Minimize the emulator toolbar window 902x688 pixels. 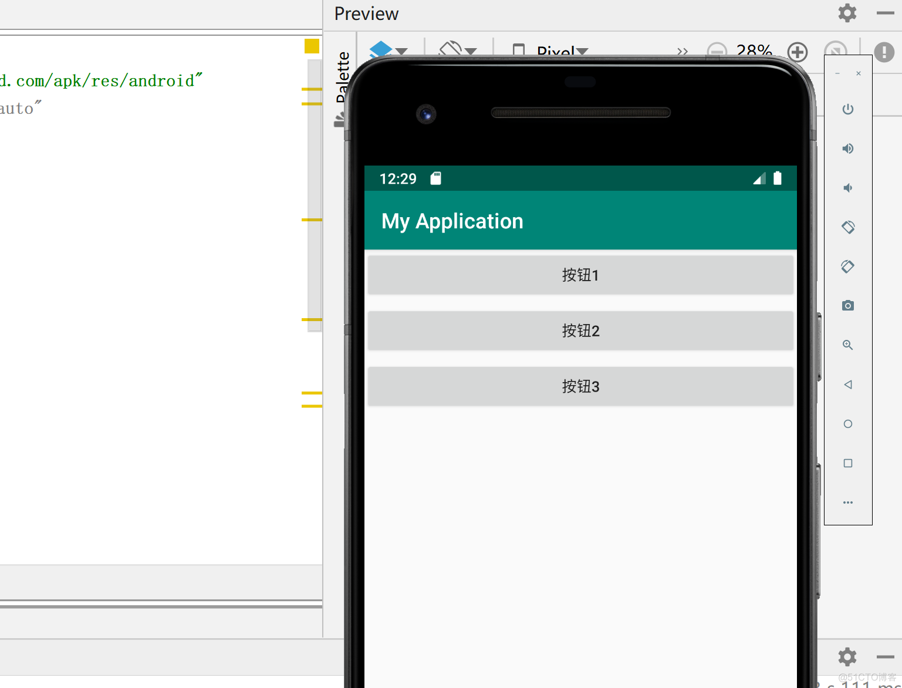837,73
